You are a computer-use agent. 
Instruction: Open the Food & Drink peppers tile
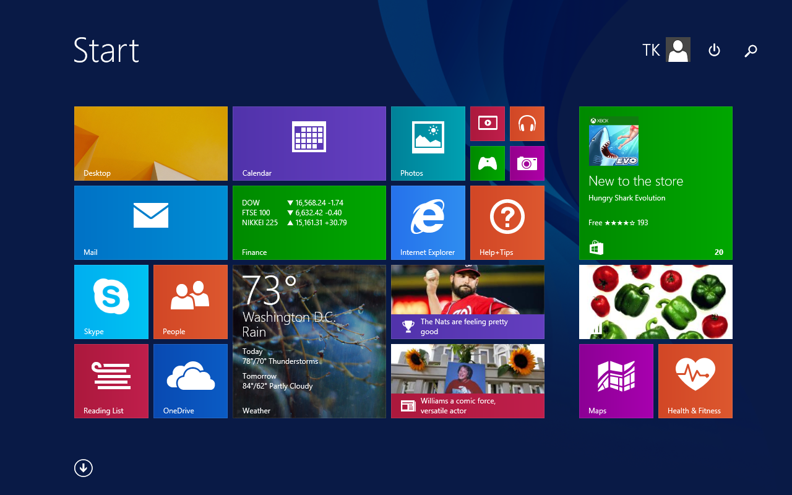pyautogui.click(x=656, y=302)
